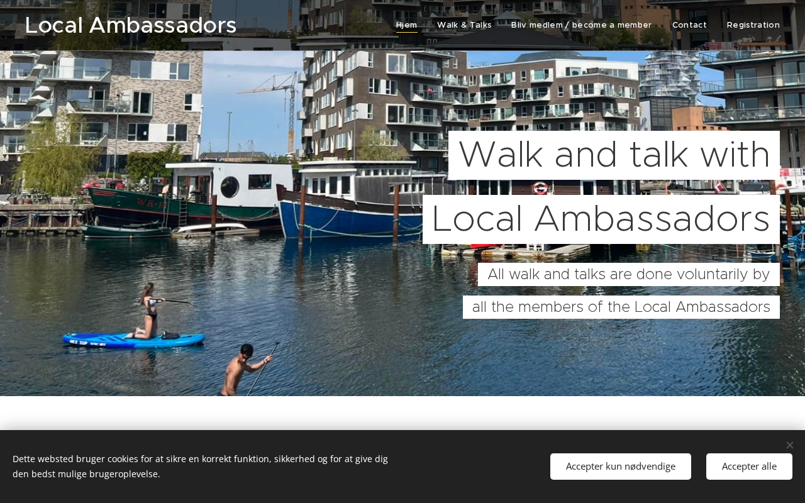This screenshot has width=805, height=503.
Task: Navigate to the Contact page
Action: pos(689,25)
